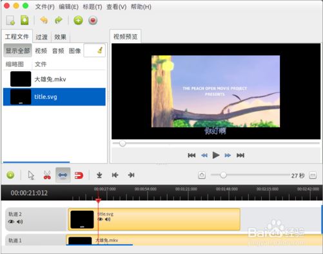Rewind the preview playback
323x254 pixels.
point(204,155)
